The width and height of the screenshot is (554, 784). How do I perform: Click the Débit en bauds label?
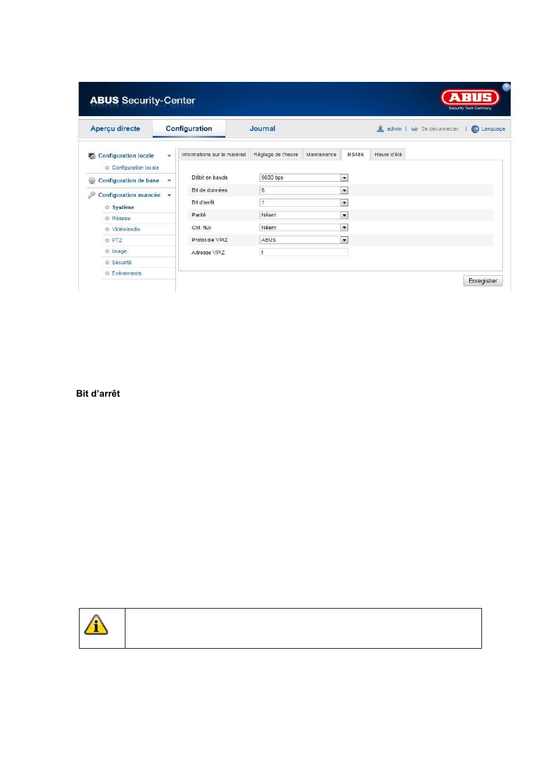pos(210,178)
